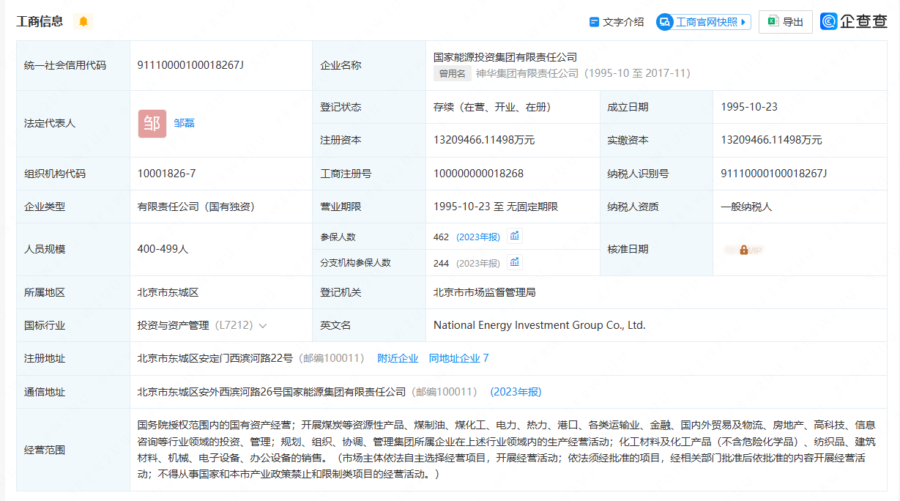Expand the 投资与资产管理 industry chevron
The width and height of the screenshot is (900, 501).
tap(263, 326)
